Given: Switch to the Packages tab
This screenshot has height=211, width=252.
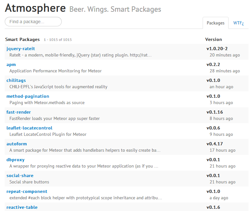Looking at the screenshot, I should [216, 23].
